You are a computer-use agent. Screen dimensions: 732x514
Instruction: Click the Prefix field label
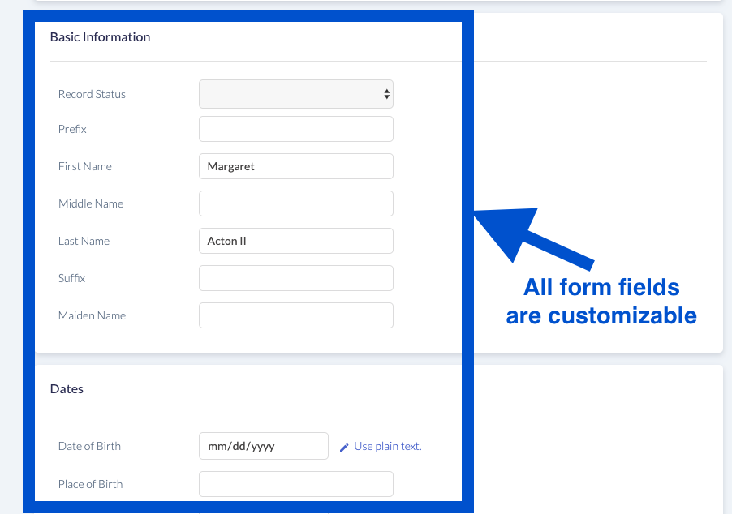[x=71, y=128]
